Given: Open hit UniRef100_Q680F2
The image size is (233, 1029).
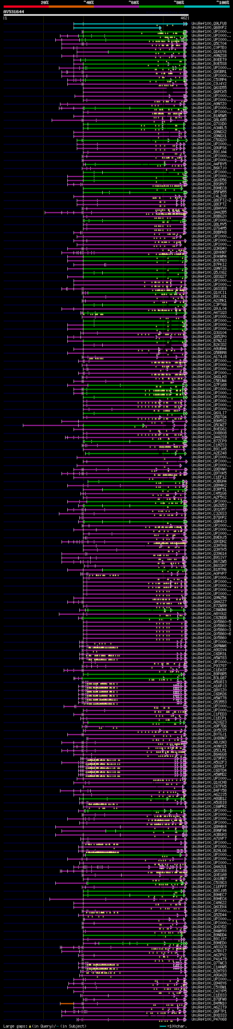Looking at the screenshot, I should [x=209, y=28].
